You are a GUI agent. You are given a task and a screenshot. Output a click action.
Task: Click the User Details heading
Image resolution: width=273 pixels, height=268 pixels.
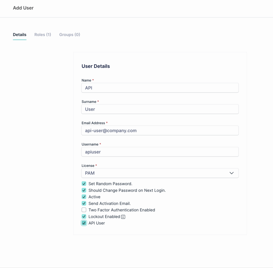pos(96,66)
